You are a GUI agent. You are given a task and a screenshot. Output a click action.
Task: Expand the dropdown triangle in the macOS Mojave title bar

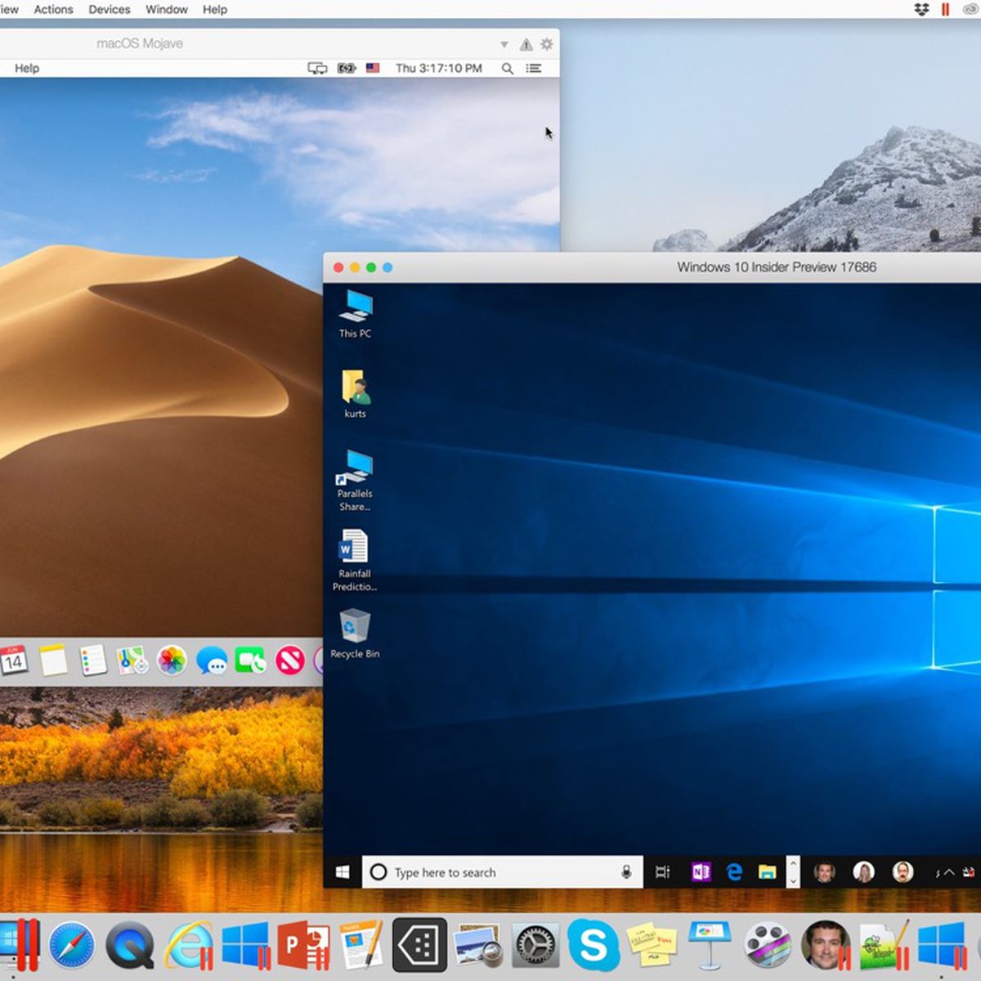pos(504,44)
